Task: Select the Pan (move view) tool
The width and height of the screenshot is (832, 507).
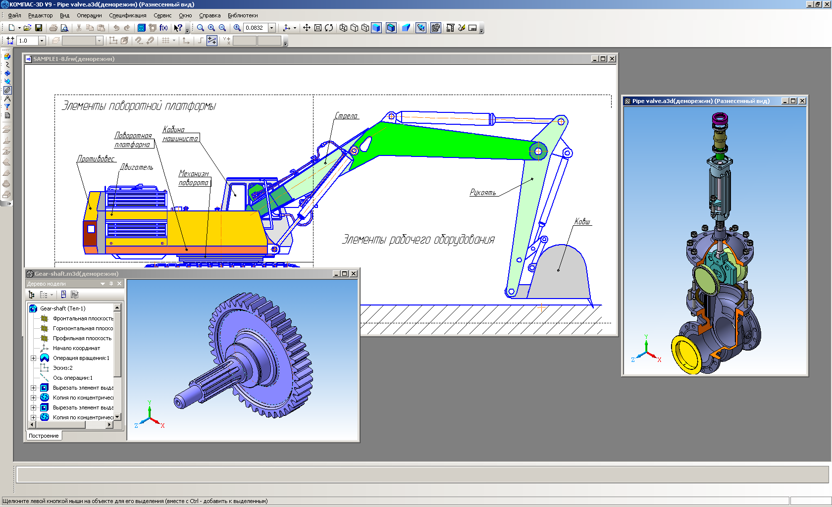Action: pos(307,28)
